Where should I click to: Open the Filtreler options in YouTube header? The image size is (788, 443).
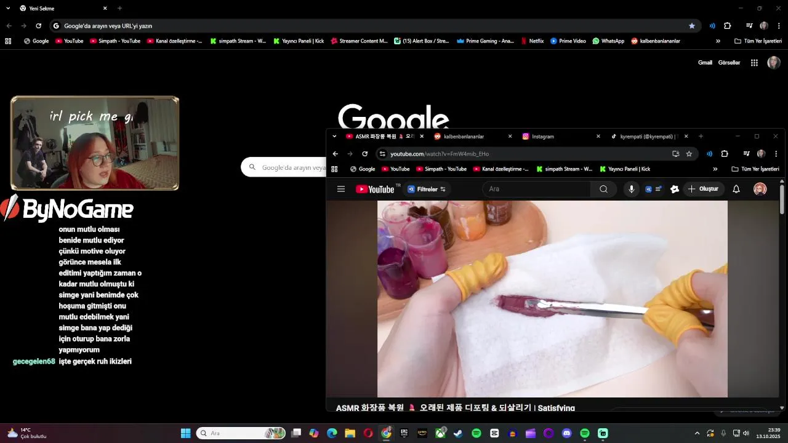(427, 189)
